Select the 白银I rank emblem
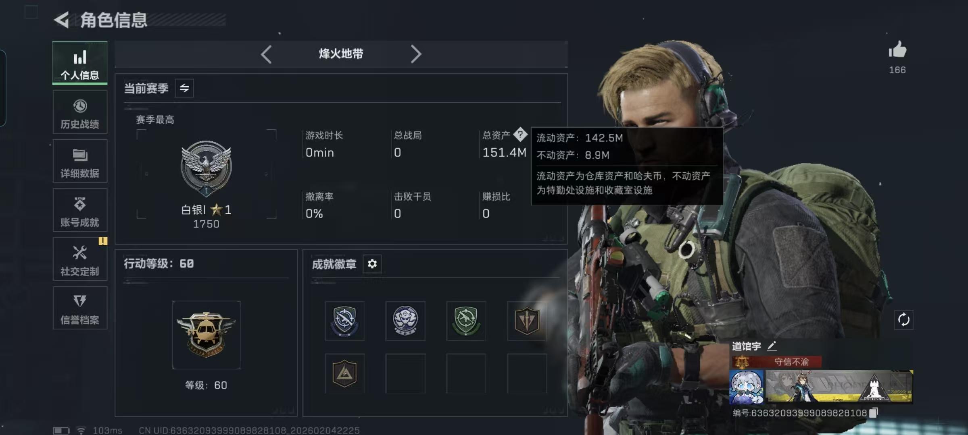 [x=206, y=168]
